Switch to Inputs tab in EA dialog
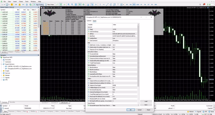The image size is (215, 115). 95,21
